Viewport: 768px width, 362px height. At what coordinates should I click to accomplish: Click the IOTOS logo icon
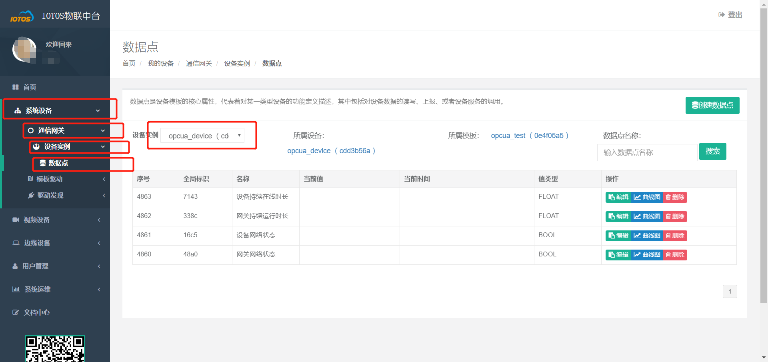coord(22,17)
